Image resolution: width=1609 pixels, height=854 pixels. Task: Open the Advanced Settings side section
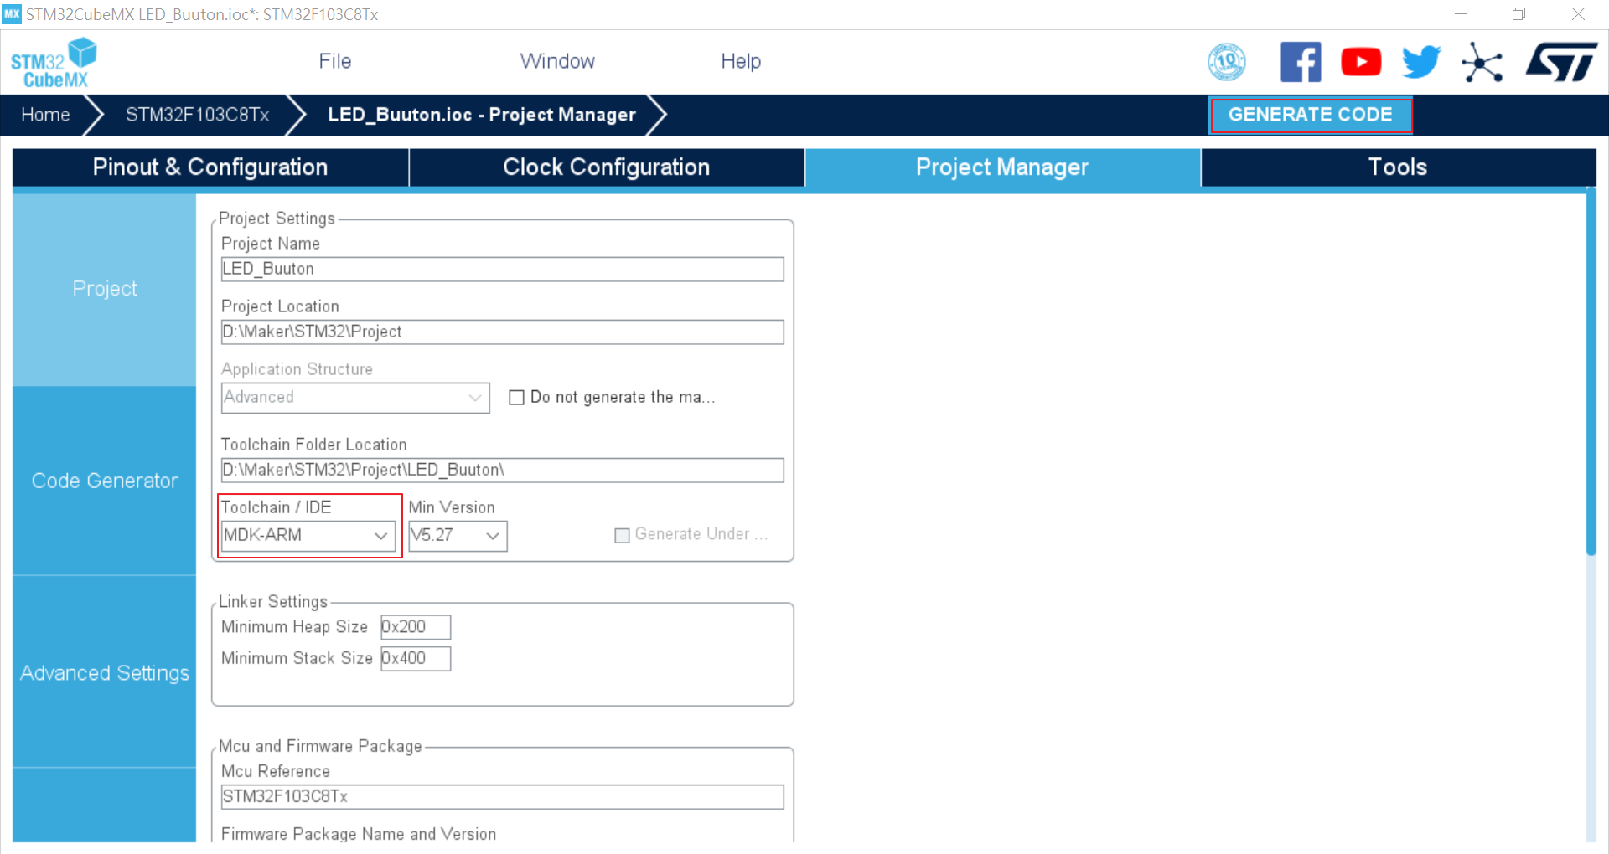(x=105, y=673)
